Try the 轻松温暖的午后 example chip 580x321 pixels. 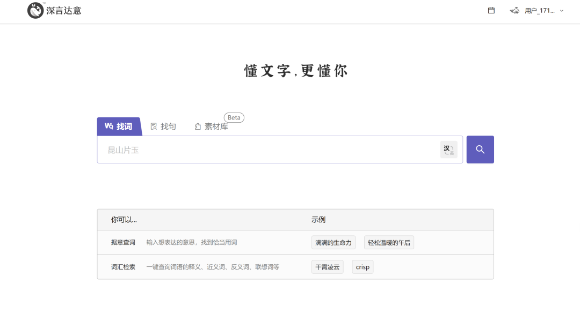(x=389, y=243)
